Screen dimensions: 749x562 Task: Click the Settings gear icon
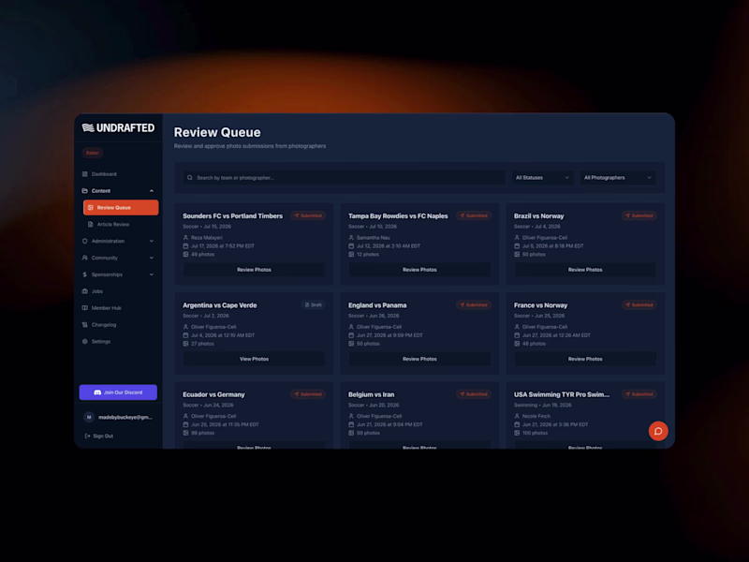pyautogui.click(x=85, y=341)
